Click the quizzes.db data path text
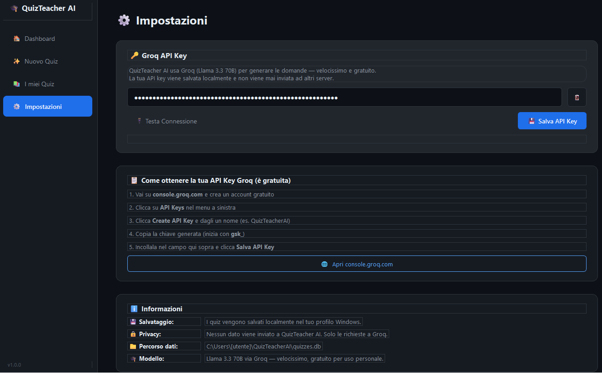Viewport: 602px width, 373px height. point(264,346)
